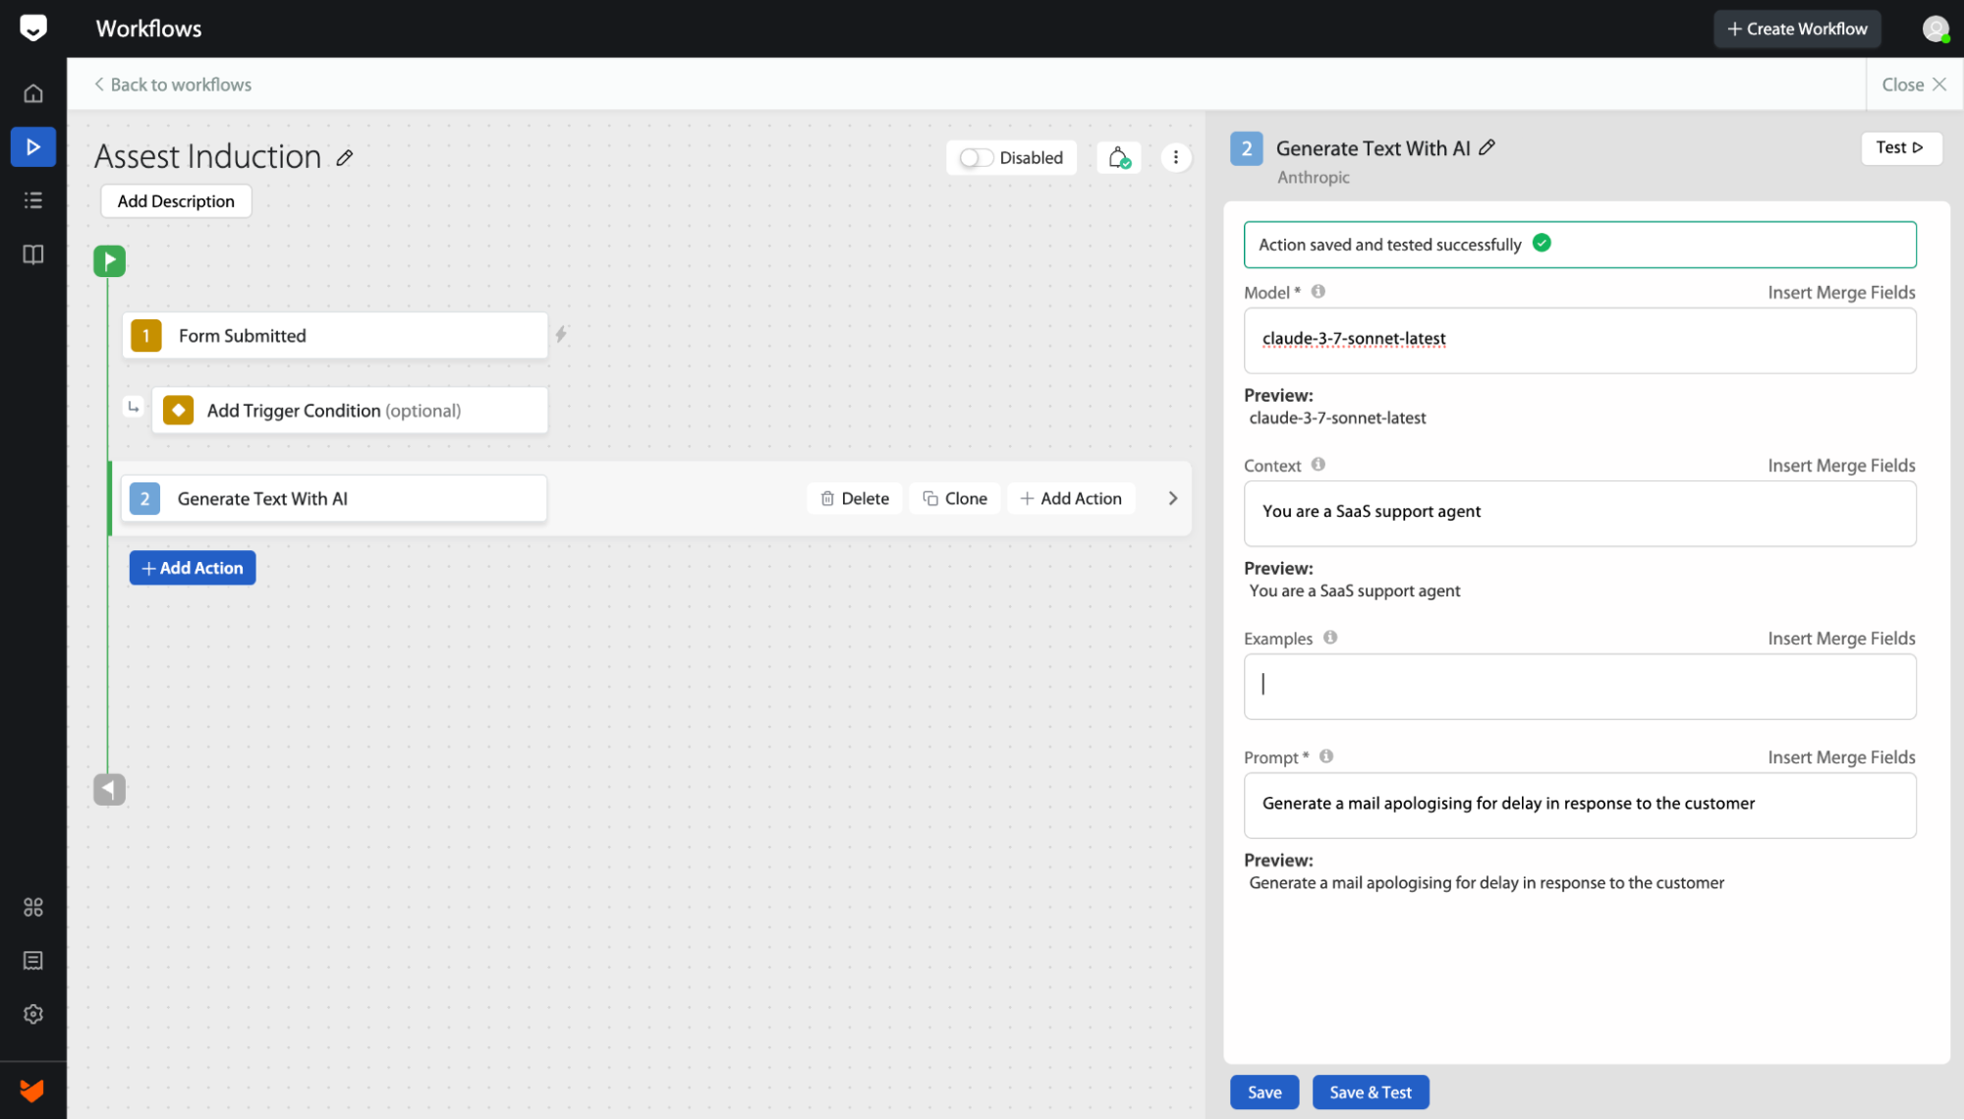Click the info icon next to Model
Viewport: 1964px width, 1120px height.
1319,292
